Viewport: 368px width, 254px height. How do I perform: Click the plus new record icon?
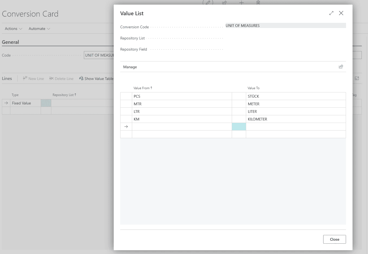tap(242, 3)
